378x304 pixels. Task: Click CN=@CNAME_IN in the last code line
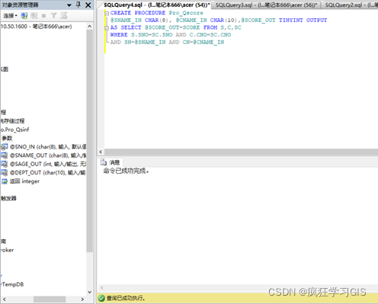click(203, 42)
